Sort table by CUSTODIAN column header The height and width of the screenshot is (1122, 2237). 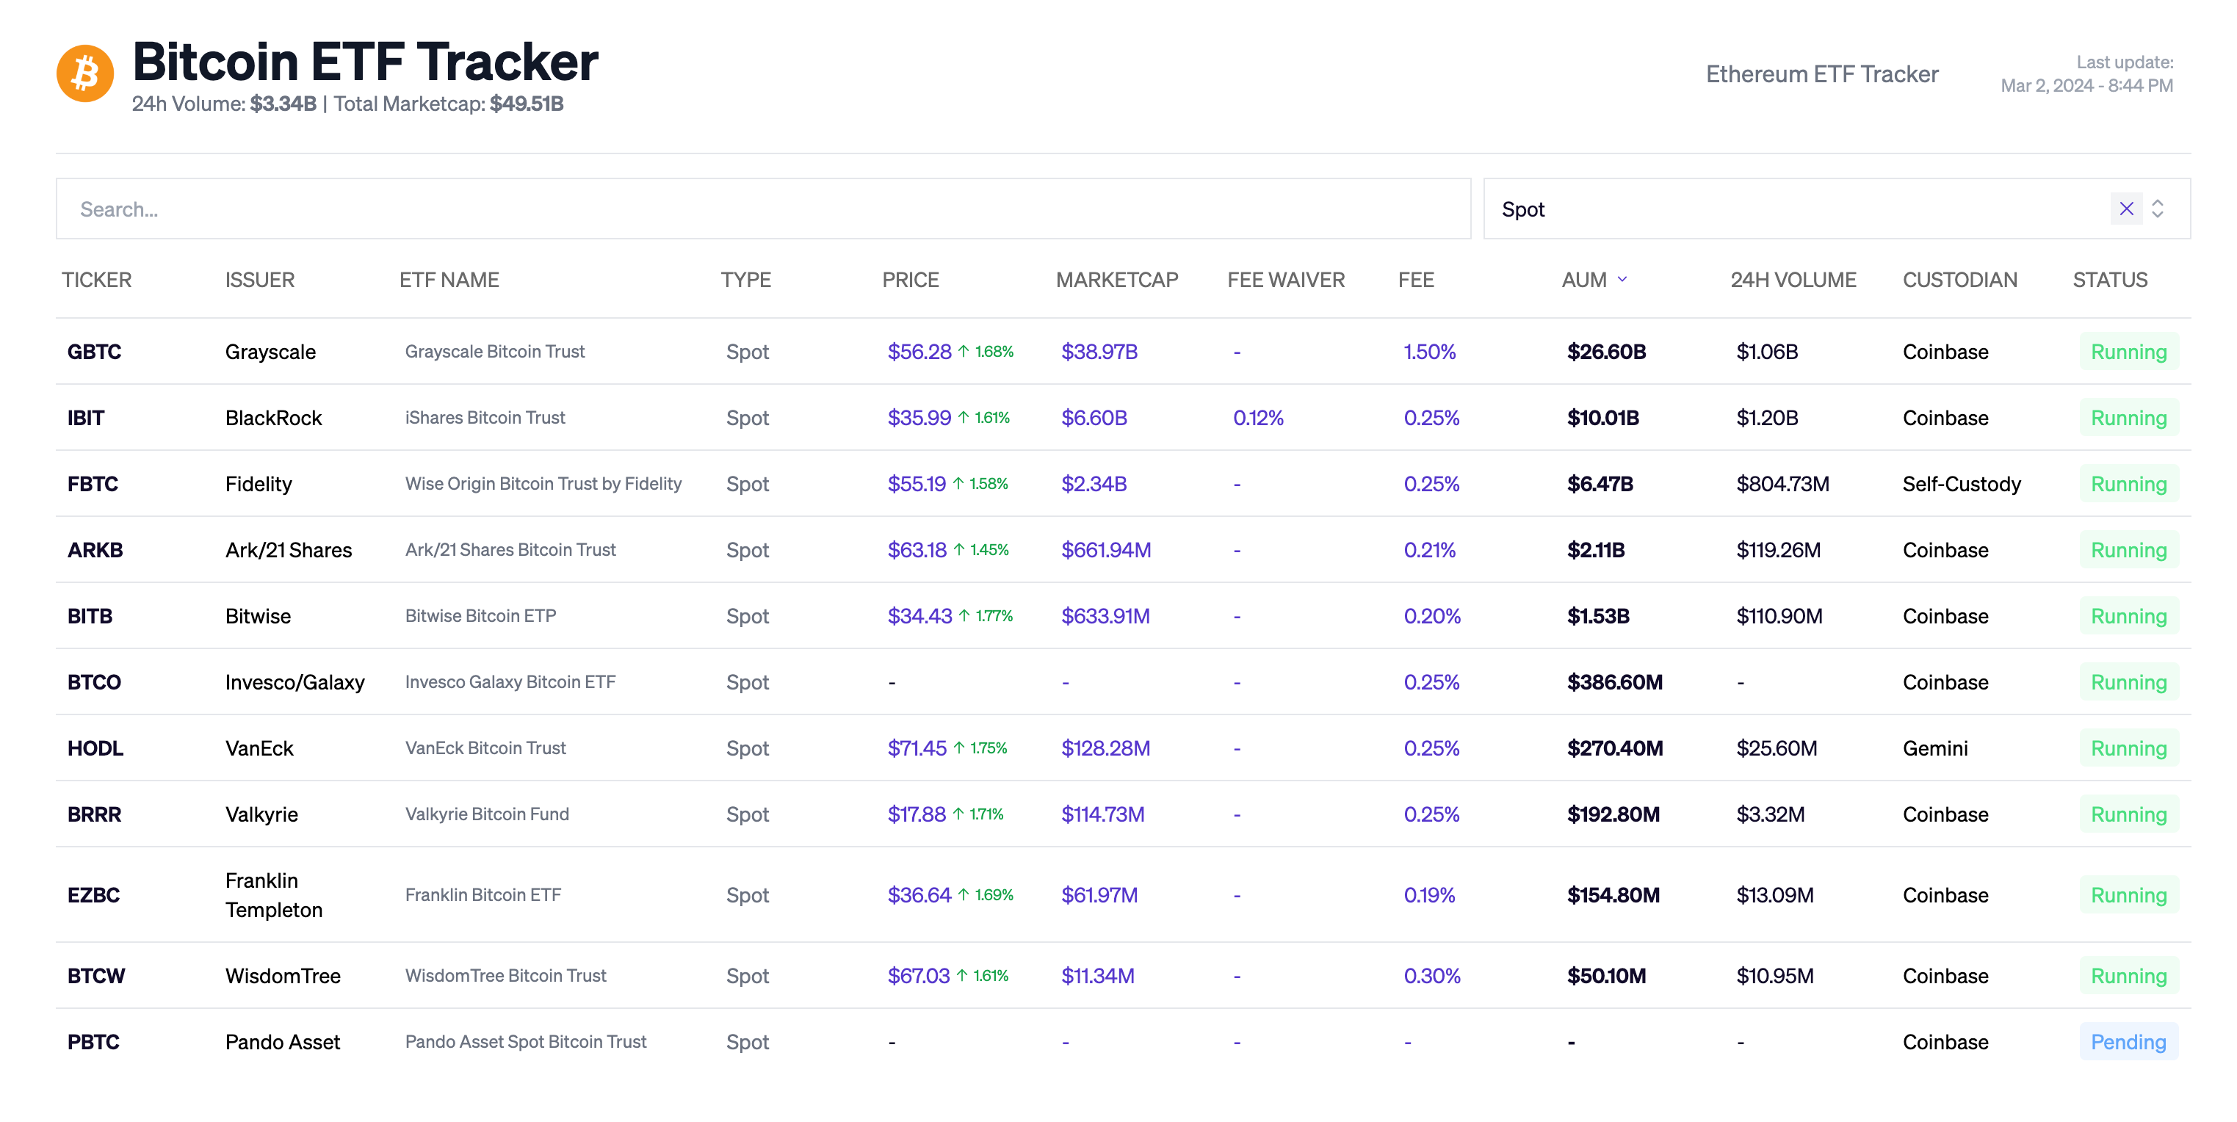[x=1960, y=280]
